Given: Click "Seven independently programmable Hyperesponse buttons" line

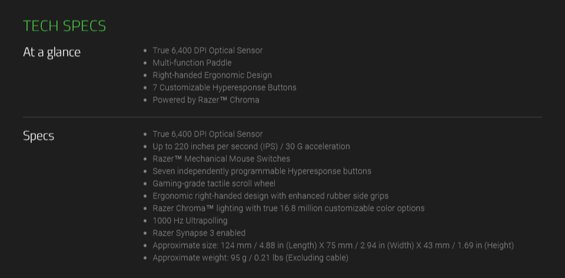Looking at the screenshot, I should pyautogui.click(x=262, y=171).
